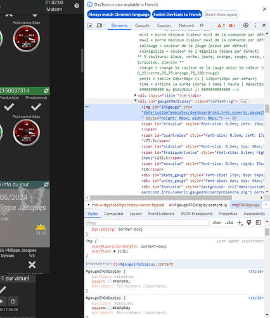Open the Computed pane tab

point(113,214)
